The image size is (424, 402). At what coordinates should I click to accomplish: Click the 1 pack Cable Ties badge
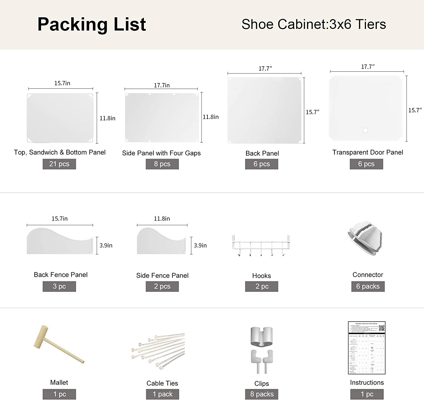[x=163, y=394]
